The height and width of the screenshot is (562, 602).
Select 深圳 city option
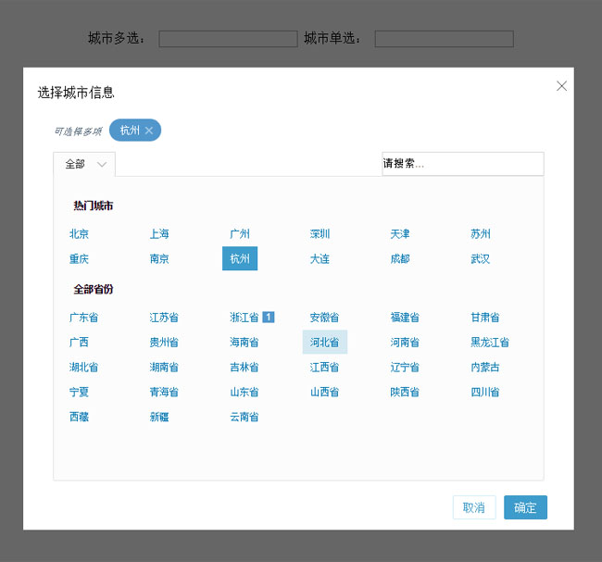click(320, 234)
